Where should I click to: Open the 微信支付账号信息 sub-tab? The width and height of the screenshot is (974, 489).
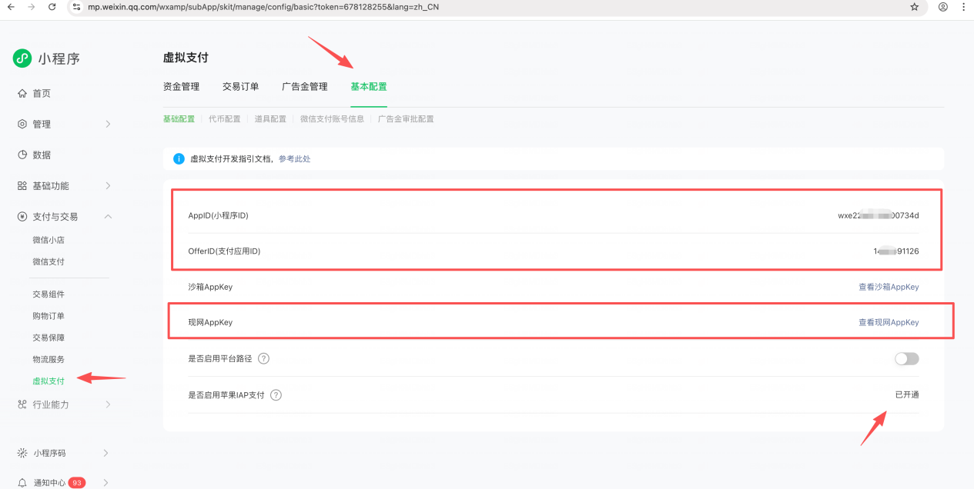pos(332,119)
